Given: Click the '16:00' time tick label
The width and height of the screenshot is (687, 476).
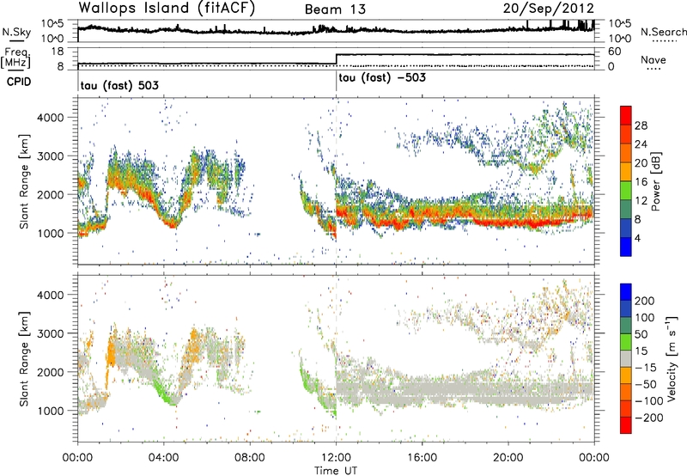Looking at the screenshot, I should [422, 458].
